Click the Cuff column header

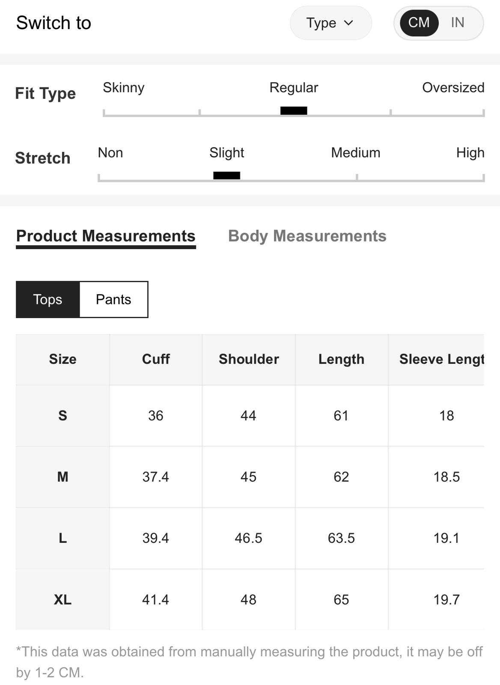(156, 359)
